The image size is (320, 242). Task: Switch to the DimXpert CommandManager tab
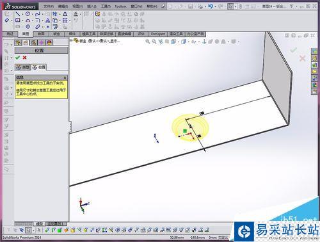tap(158, 34)
